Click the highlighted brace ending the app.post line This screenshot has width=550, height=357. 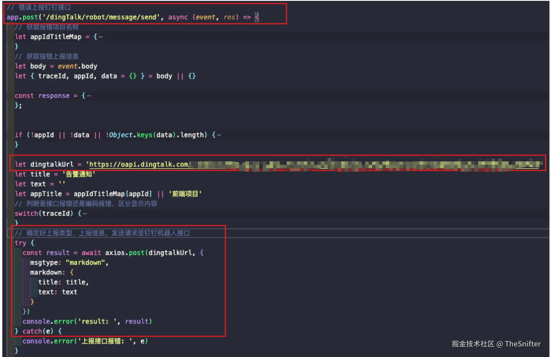point(257,17)
